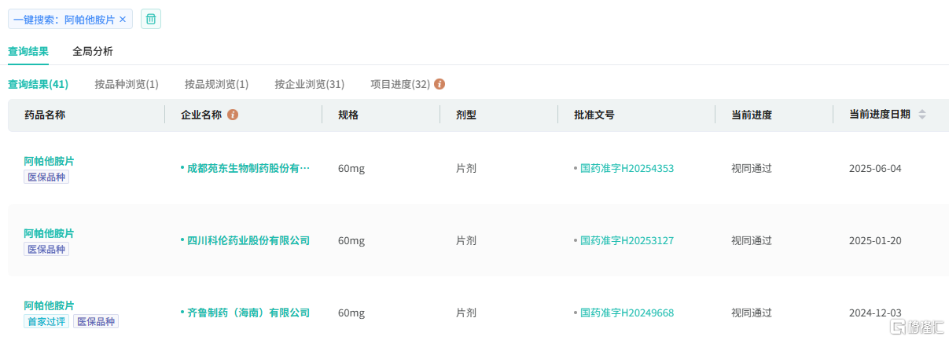
Task: Open company 齐鲁制药（海南）有限公司
Action: click(248, 313)
